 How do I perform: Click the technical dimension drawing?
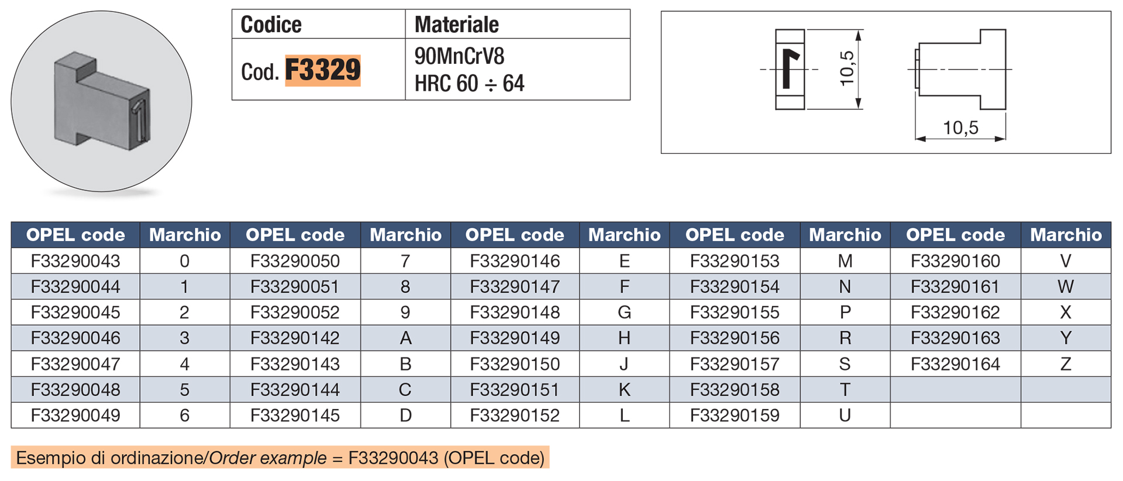tap(886, 83)
